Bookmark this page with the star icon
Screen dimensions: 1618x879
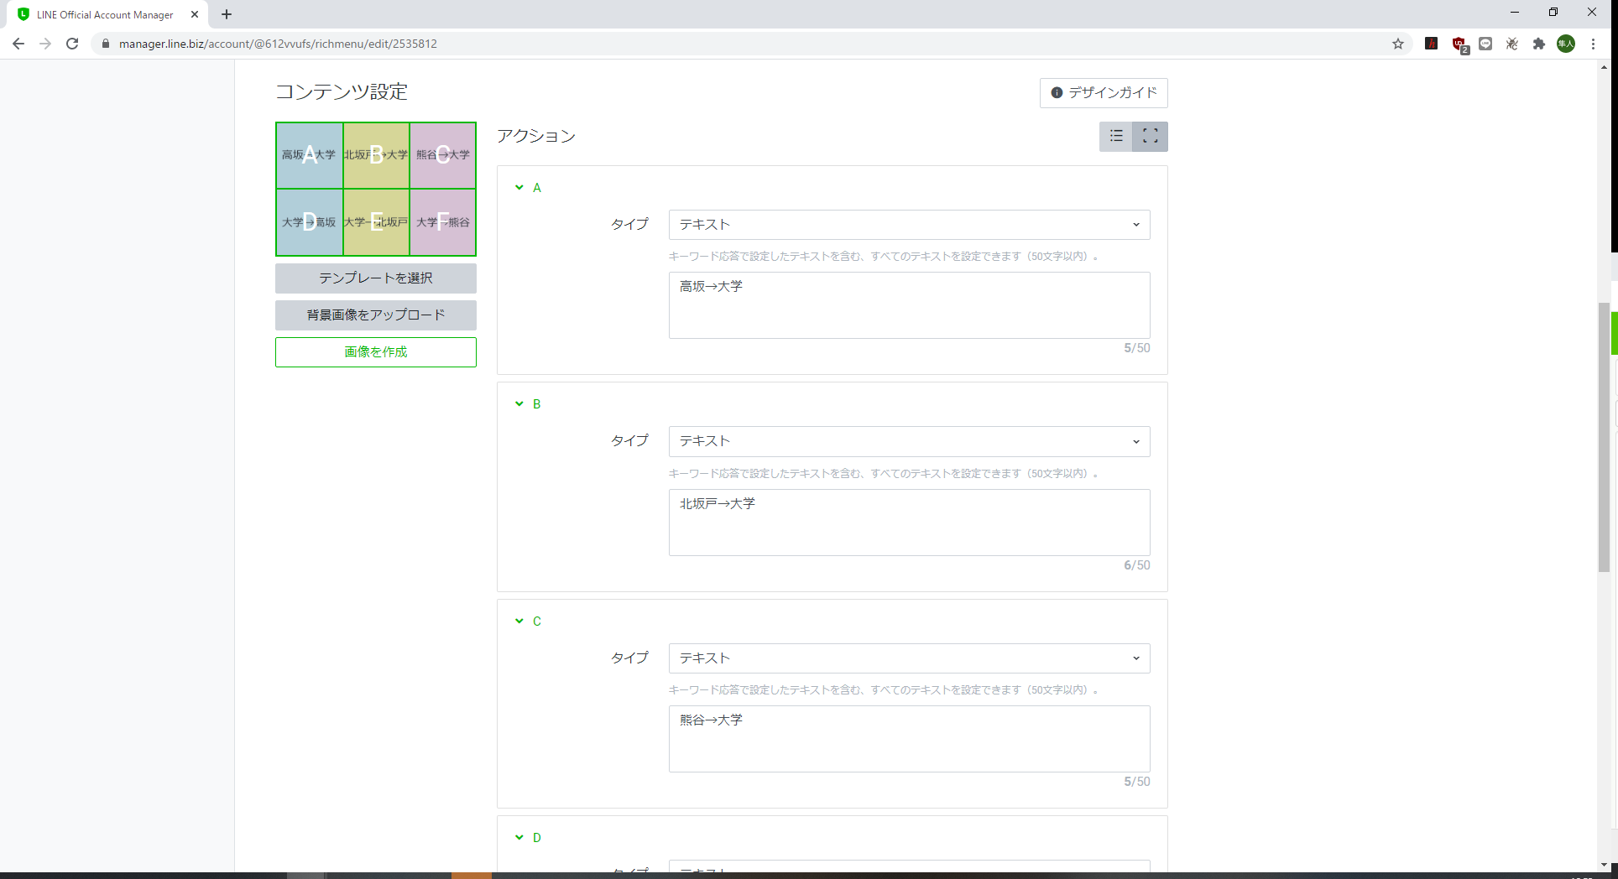tap(1398, 44)
